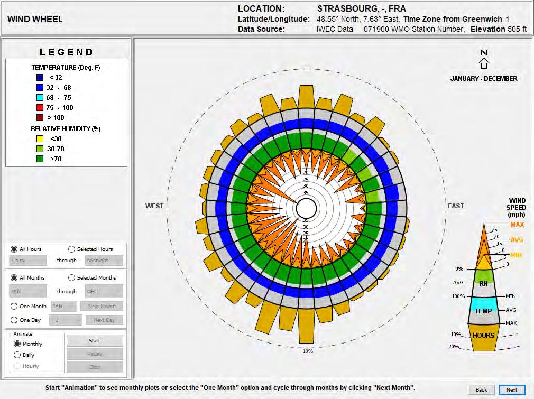534x399 pixels.
Task: Click the Next Day button
Action: coord(104,320)
